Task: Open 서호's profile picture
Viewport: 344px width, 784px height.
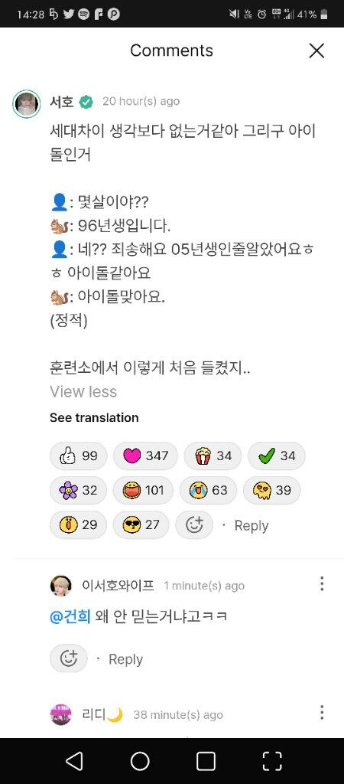Action: point(27,104)
